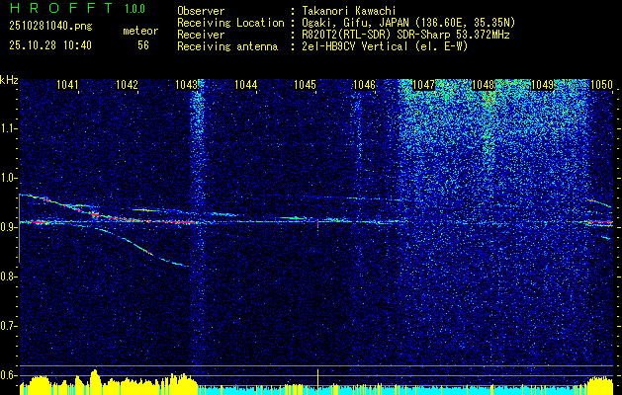Viewport: 622px width, 395px height.
Task: Click the Receiving Location label
Action: (x=230, y=23)
